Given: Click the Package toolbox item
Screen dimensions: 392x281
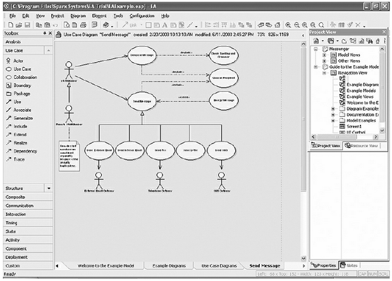Looking at the screenshot, I should (x=21, y=93).
